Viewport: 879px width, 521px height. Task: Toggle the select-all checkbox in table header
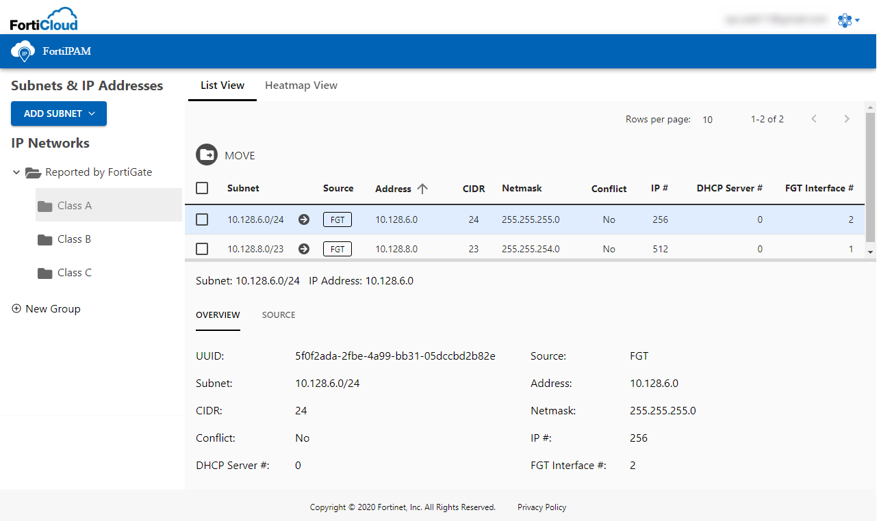[x=202, y=188]
